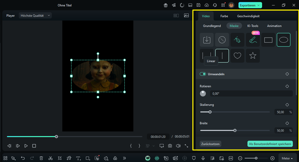Click the import mask icon
The image size is (299, 162).
click(x=206, y=40)
